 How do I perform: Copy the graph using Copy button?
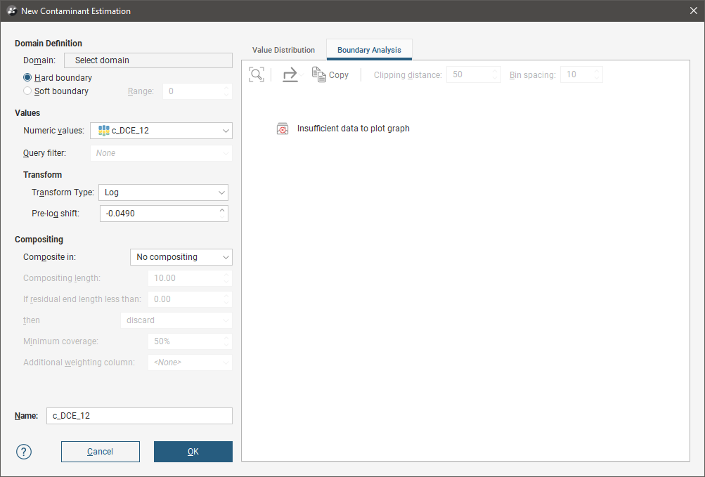click(330, 74)
